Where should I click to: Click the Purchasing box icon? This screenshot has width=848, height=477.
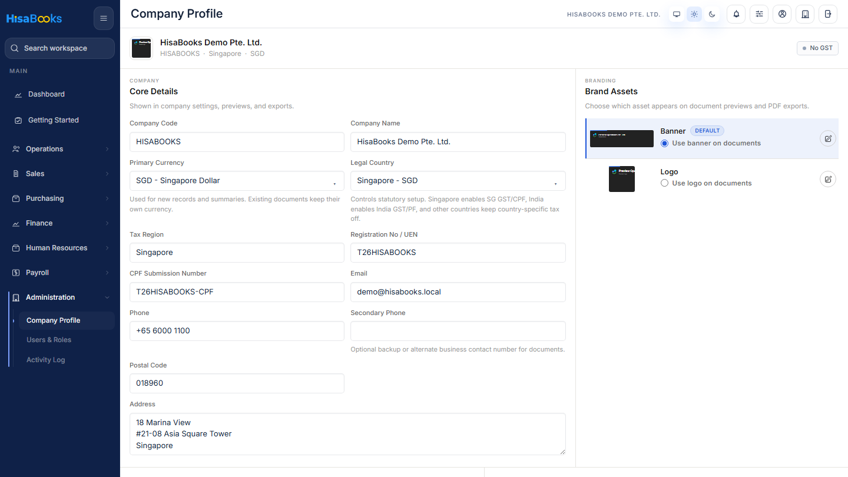pos(16,198)
